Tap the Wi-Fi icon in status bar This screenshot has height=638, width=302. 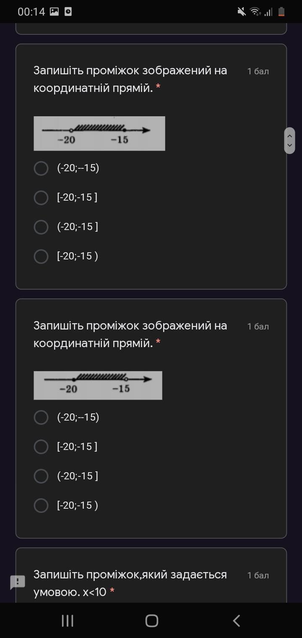point(255,12)
